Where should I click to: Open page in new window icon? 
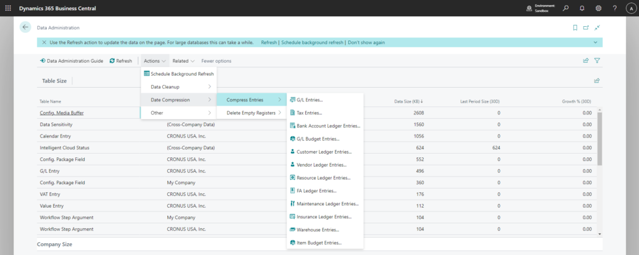click(586, 27)
